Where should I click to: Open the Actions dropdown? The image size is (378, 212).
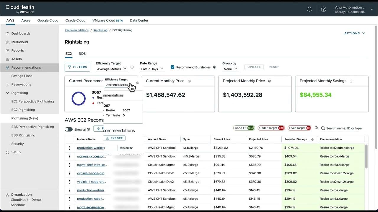click(355, 33)
